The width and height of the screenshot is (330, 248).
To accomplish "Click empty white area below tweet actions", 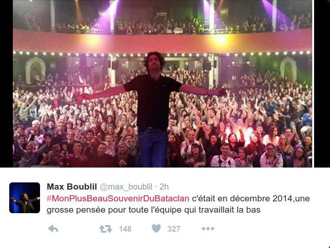I will [165, 241].
